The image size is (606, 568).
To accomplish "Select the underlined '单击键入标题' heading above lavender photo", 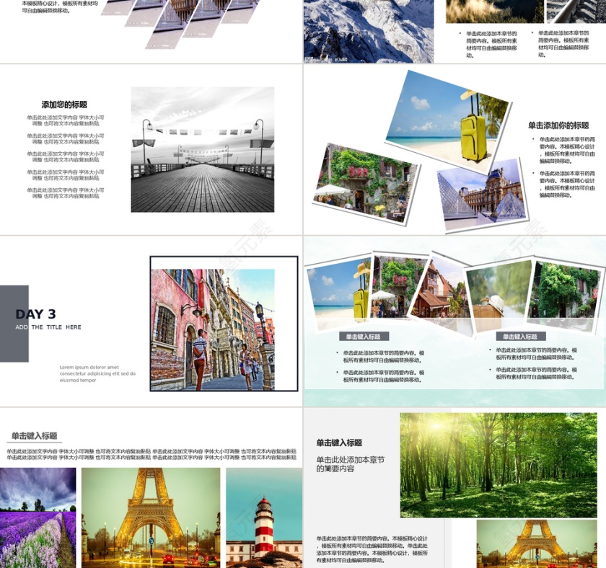I will click(x=34, y=436).
